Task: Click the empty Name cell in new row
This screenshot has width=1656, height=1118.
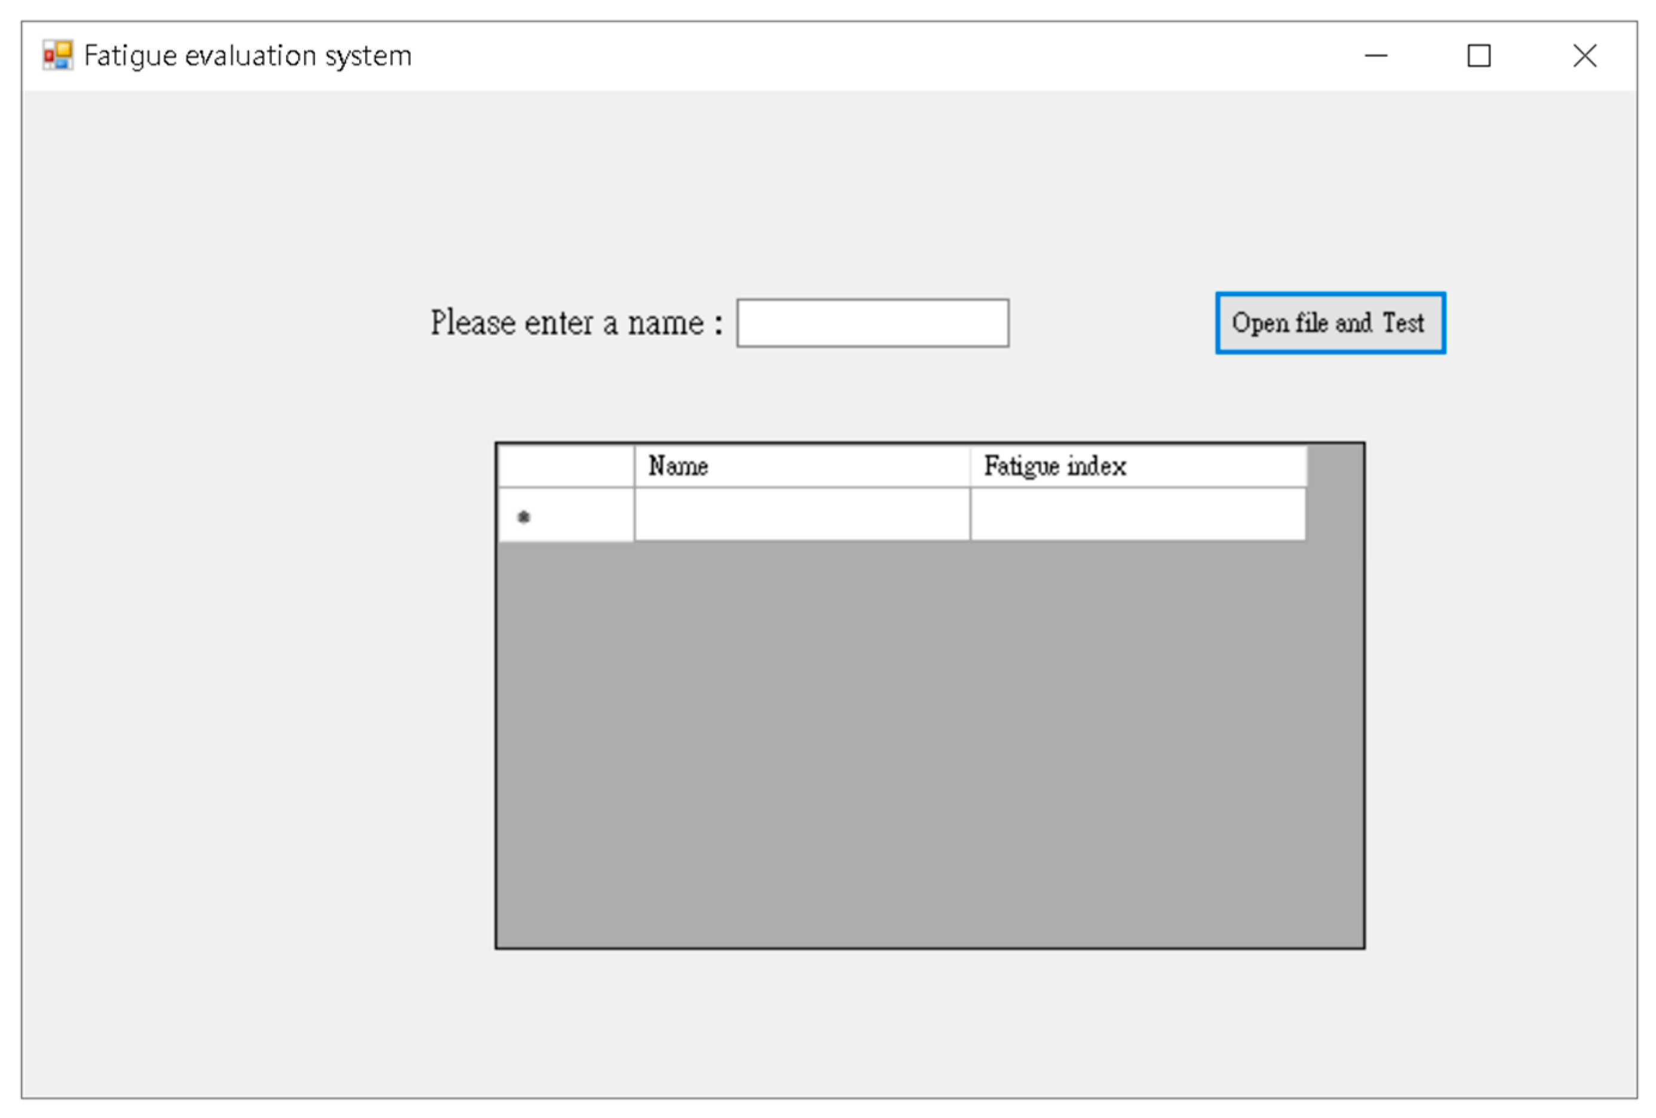Action: click(801, 514)
